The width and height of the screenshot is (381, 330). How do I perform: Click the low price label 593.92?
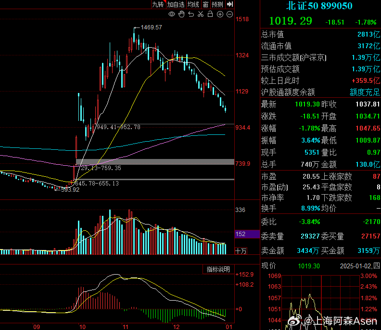[70, 190]
